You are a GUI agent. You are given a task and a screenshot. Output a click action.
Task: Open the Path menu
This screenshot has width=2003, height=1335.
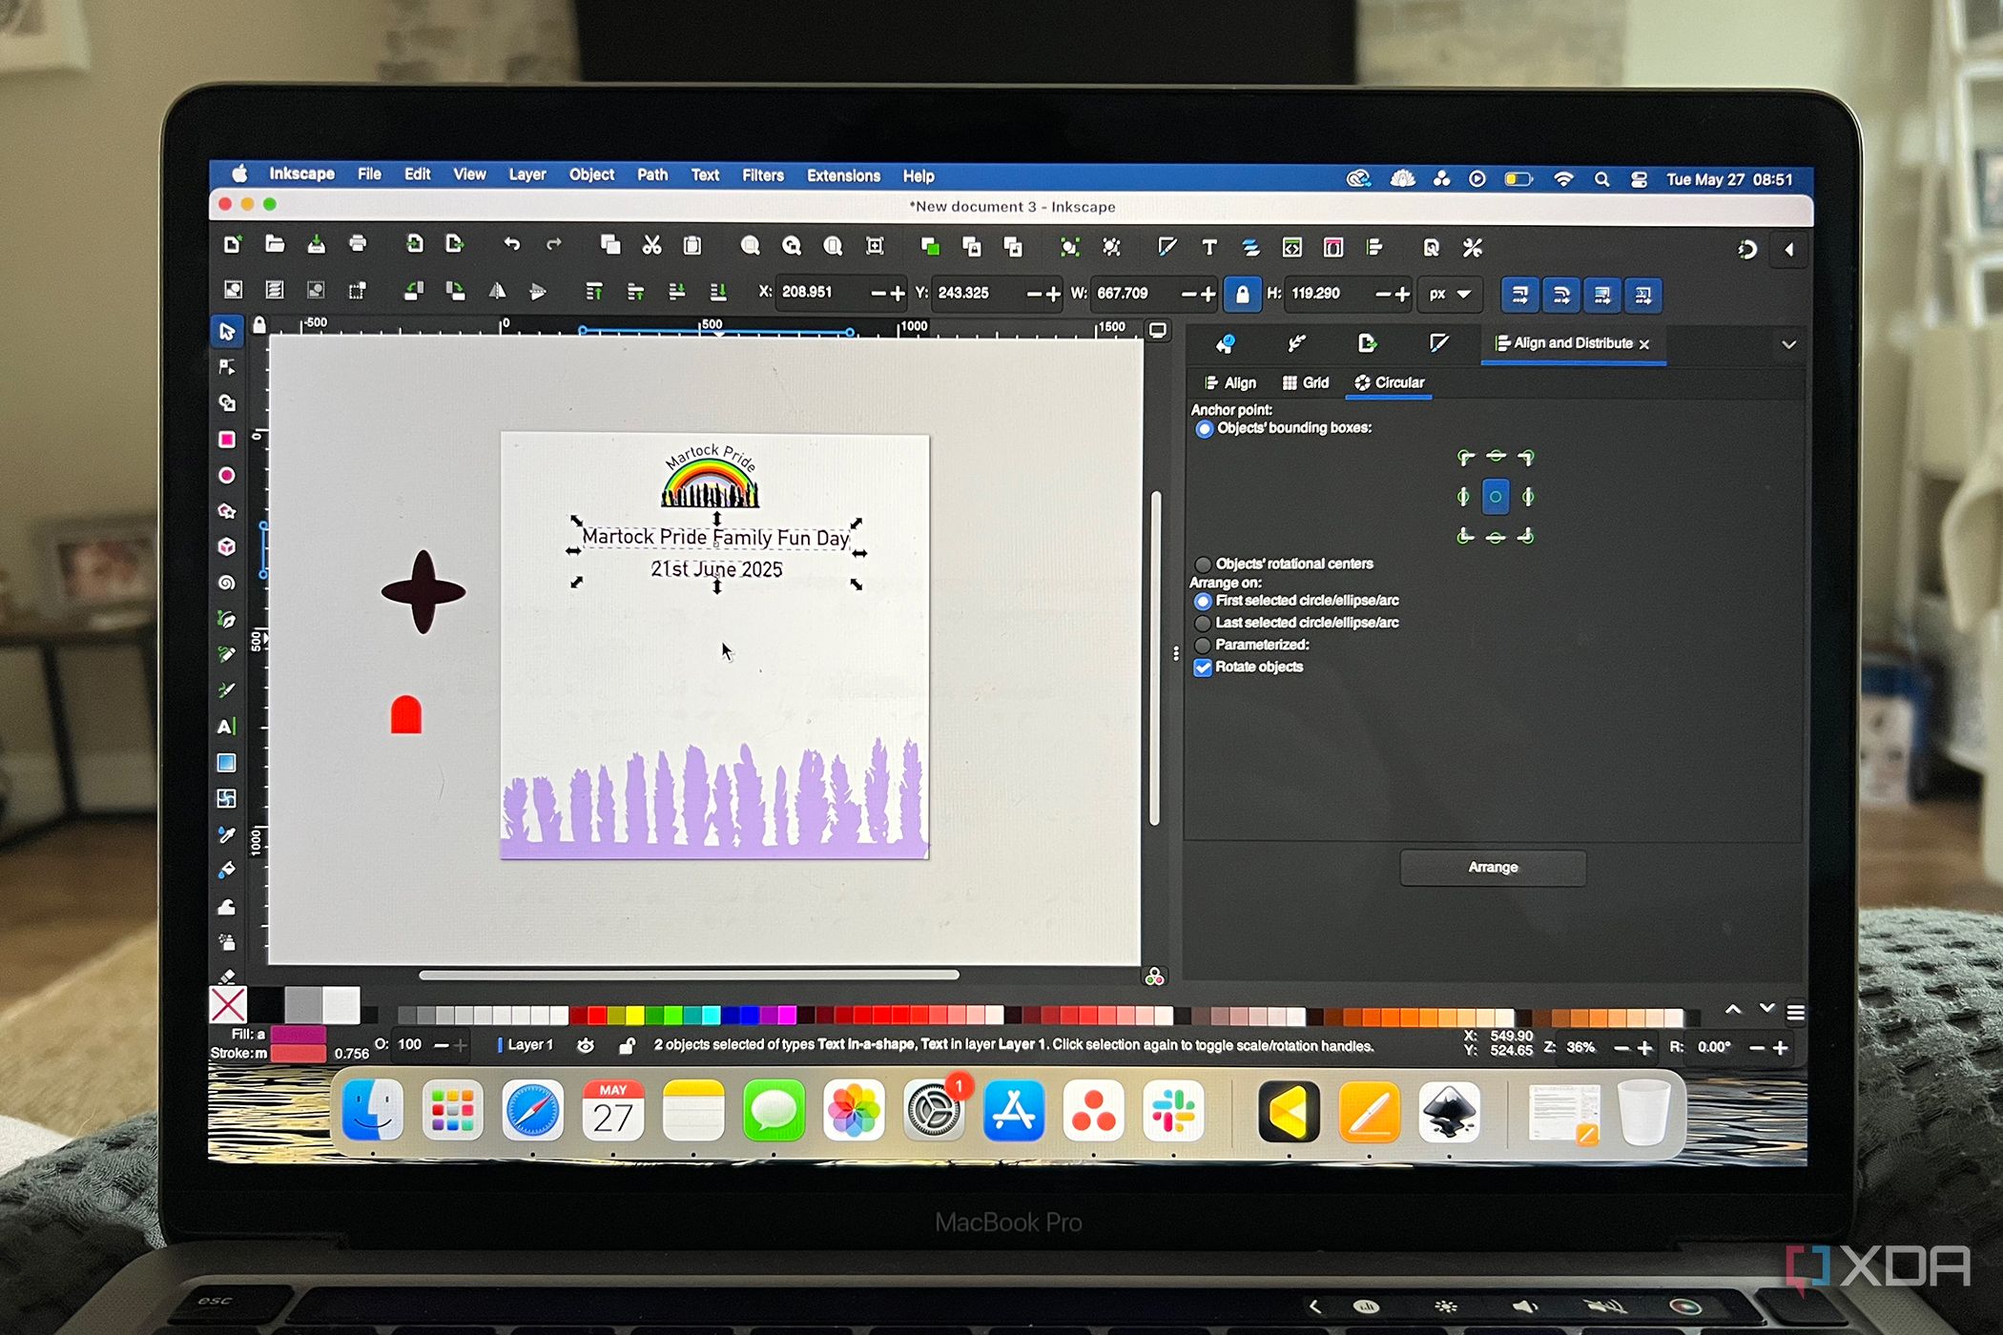pos(652,175)
